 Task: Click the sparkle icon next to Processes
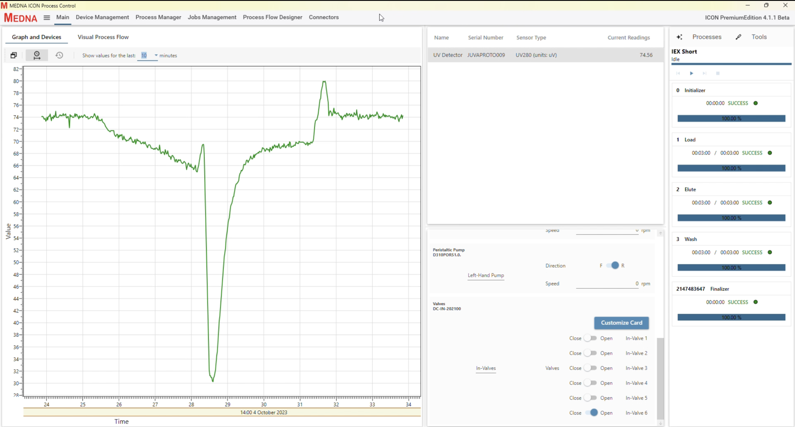pyautogui.click(x=679, y=37)
